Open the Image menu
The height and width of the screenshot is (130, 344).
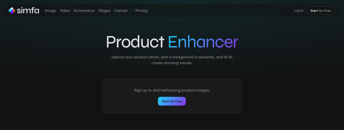(x=50, y=10)
